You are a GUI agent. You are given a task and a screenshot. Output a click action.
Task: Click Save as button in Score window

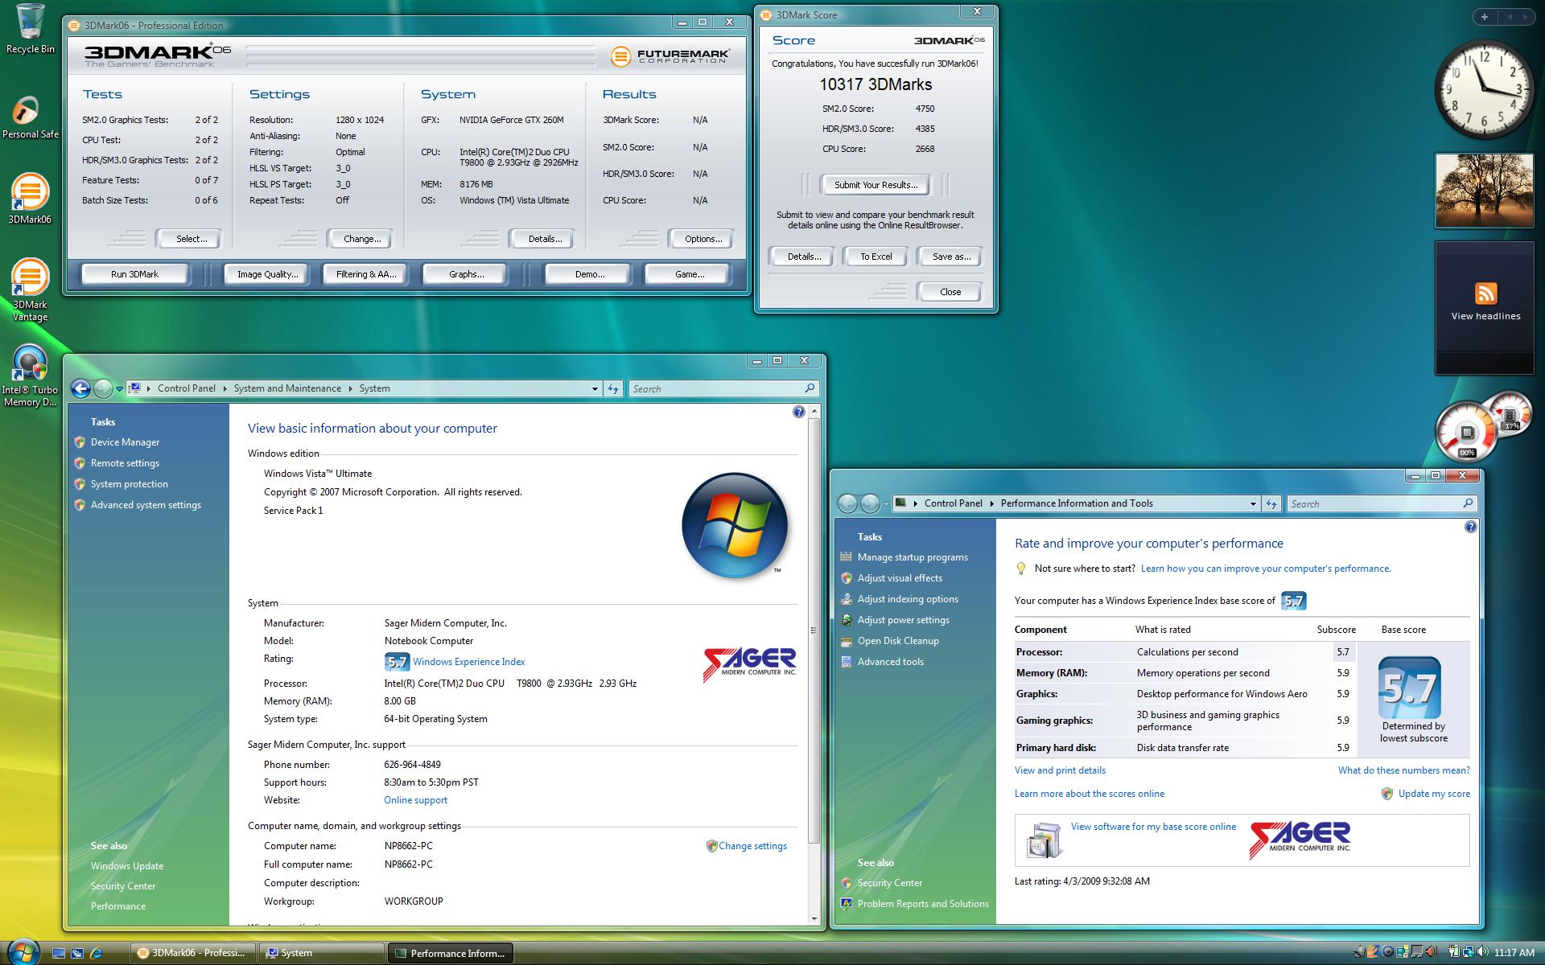point(951,257)
